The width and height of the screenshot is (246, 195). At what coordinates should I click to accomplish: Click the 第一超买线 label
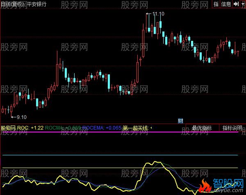[x=136, y=128]
